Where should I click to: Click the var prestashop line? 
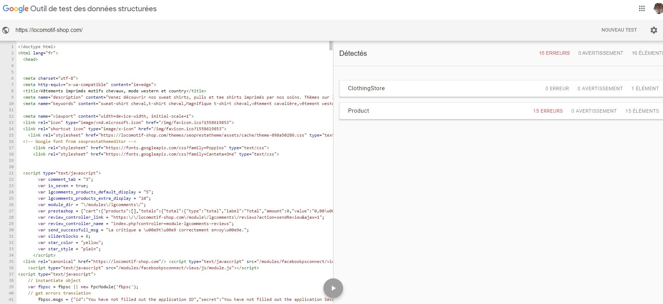[185, 211]
